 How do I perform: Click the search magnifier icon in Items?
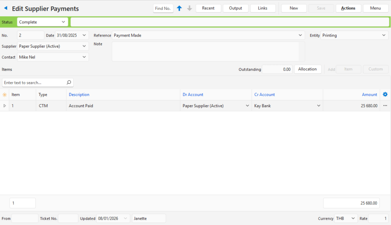[69, 82]
